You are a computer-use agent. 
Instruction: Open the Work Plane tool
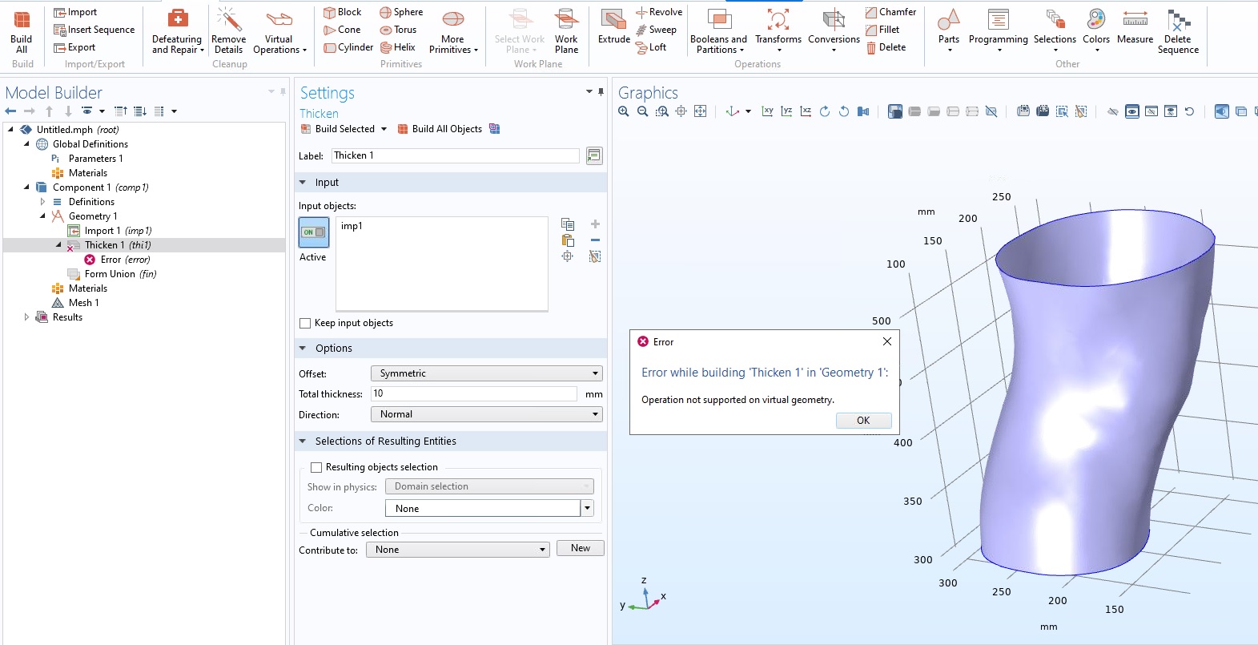pyautogui.click(x=566, y=30)
